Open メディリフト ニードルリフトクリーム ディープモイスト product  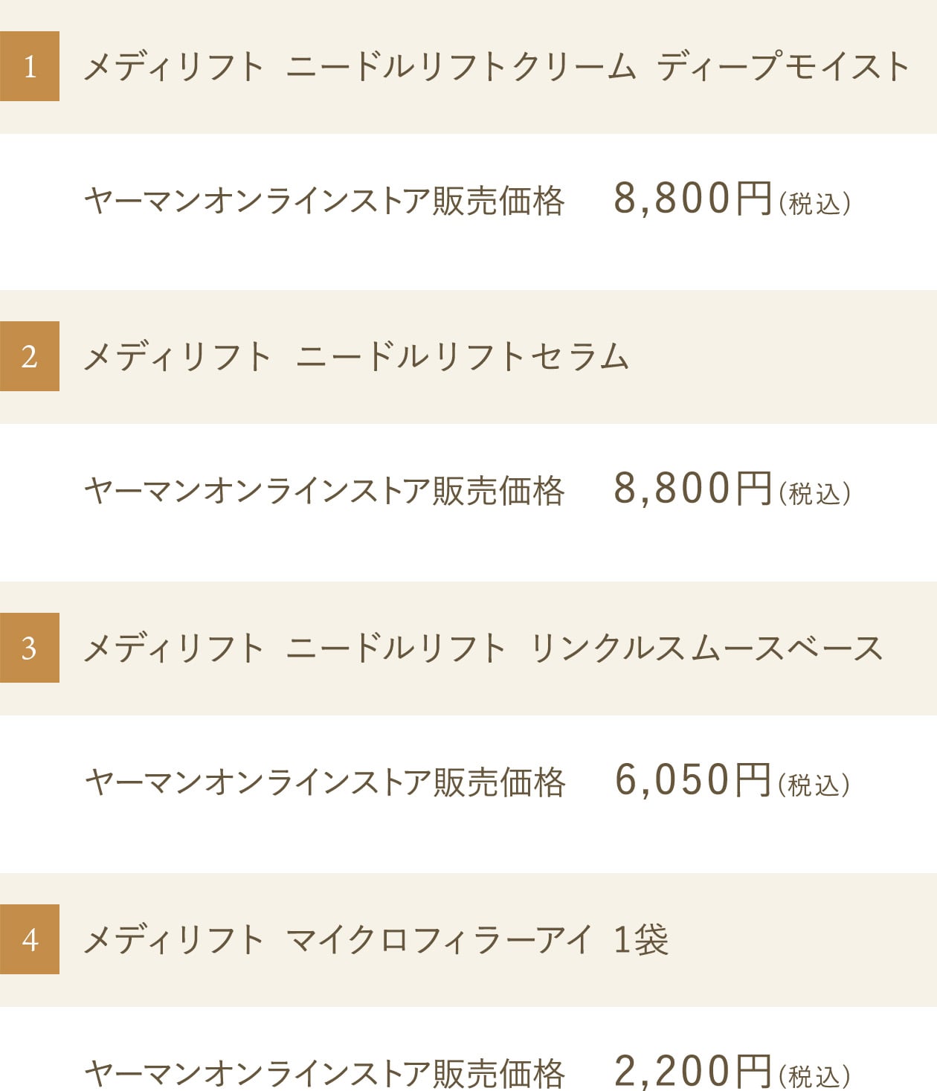(x=495, y=67)
